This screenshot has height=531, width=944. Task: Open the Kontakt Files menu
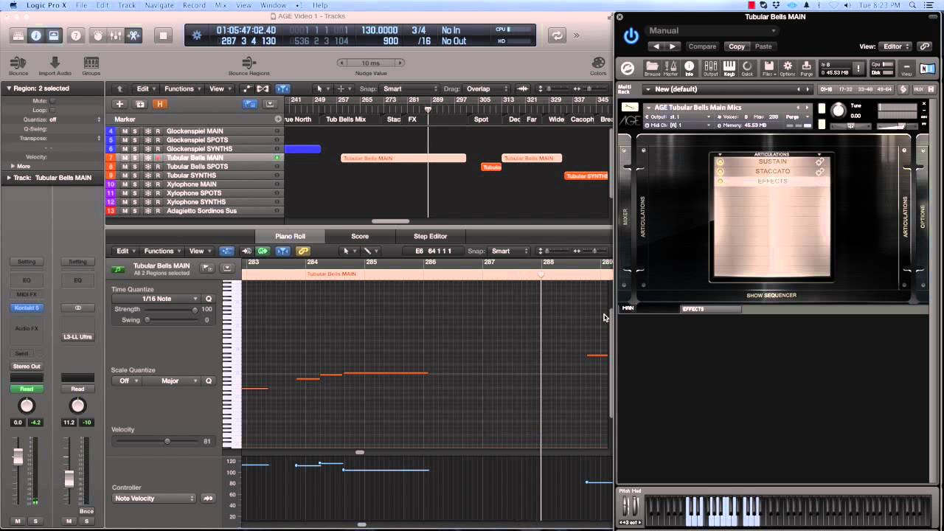(x=768, y=68)
